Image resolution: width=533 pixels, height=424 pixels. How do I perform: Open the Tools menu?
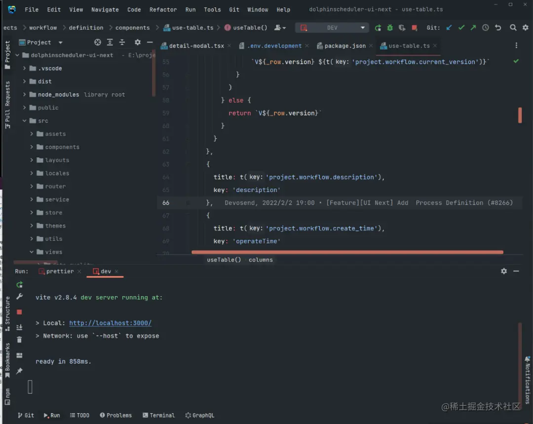(212, 9)
